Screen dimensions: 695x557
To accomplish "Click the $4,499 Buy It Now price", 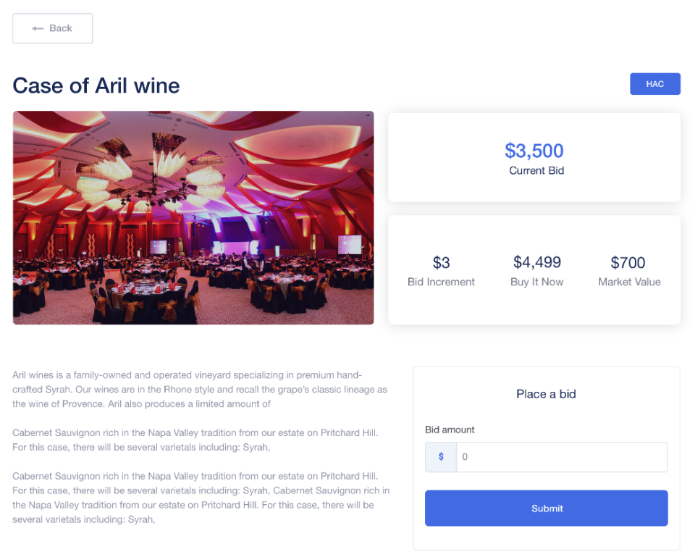I will (537, 262).
